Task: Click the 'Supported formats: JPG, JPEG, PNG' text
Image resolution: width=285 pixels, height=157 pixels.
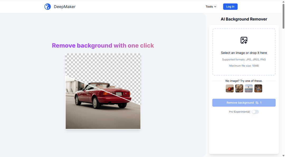Action: [244, 59]
